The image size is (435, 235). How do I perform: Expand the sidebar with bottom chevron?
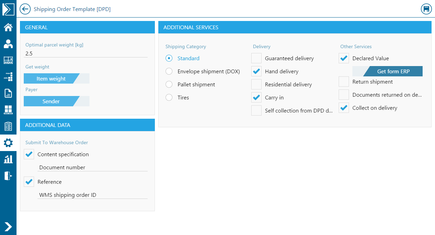pyautogui.click(x=8, y=226)
